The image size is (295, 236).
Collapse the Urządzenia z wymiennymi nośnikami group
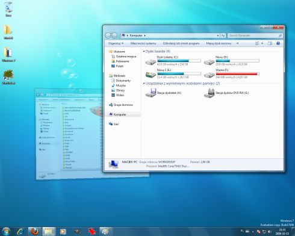(144, 83)
